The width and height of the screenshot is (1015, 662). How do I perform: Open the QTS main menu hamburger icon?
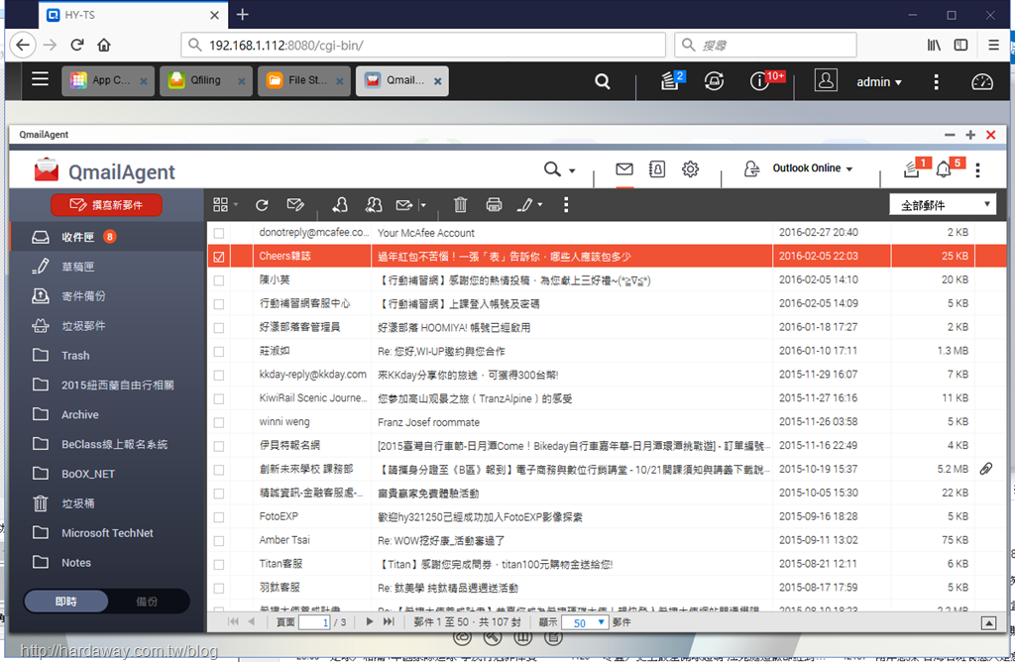[x=40, y=79]
